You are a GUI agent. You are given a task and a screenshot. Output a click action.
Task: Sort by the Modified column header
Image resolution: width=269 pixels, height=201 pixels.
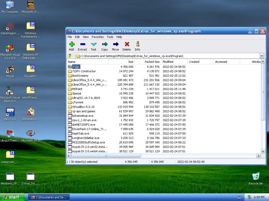point(174,62)
